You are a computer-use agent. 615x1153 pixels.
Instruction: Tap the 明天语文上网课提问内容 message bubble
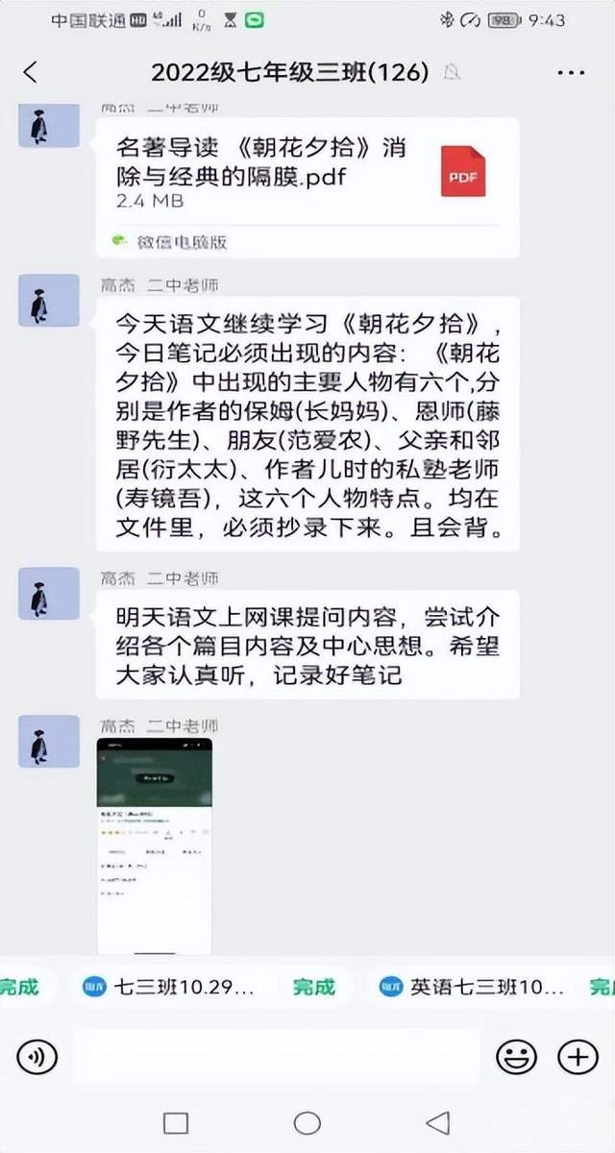pyautogui.click(x=307, y=645)
